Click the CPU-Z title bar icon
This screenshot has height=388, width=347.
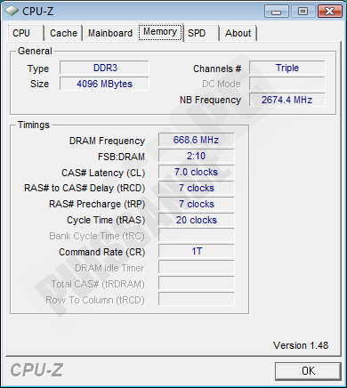(12, 12)
